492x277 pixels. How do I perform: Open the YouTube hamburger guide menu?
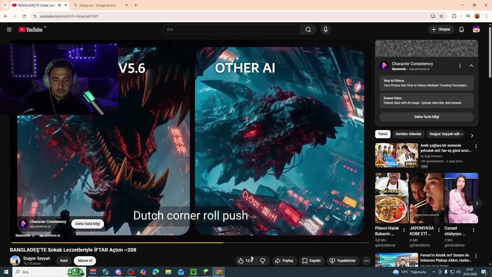[9, 30]
